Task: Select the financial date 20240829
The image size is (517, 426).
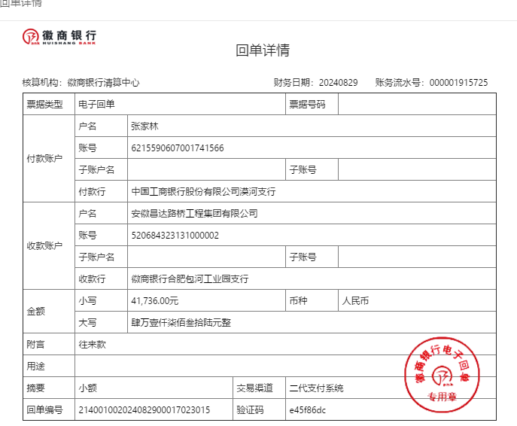Action: pos(338,83)
